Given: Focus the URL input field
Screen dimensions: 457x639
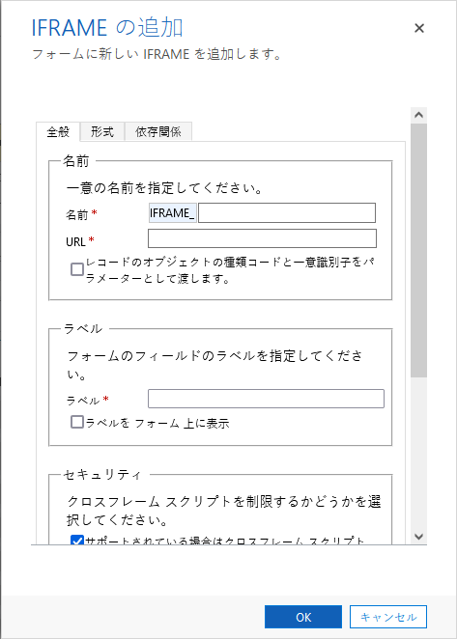Looking at the screenshot, I should [262, 238].
